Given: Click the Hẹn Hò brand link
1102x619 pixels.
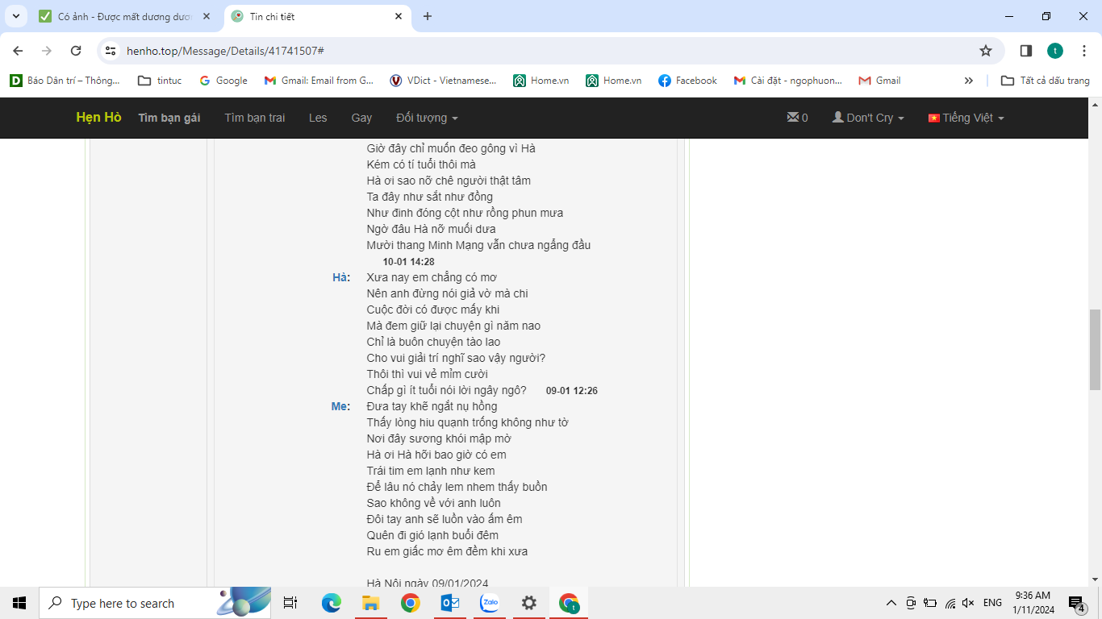Looking at the screenshot, I should click(x=98, y=118).
